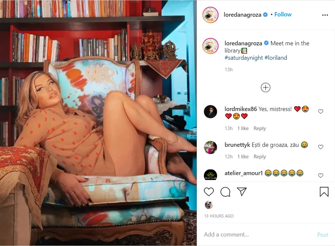Load more comments with plus circle

(x=265, y=87)
